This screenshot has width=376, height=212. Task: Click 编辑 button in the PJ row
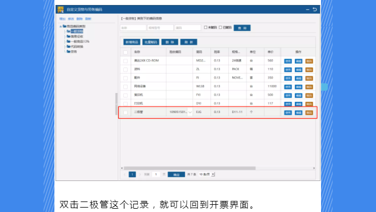click(299, 79)
